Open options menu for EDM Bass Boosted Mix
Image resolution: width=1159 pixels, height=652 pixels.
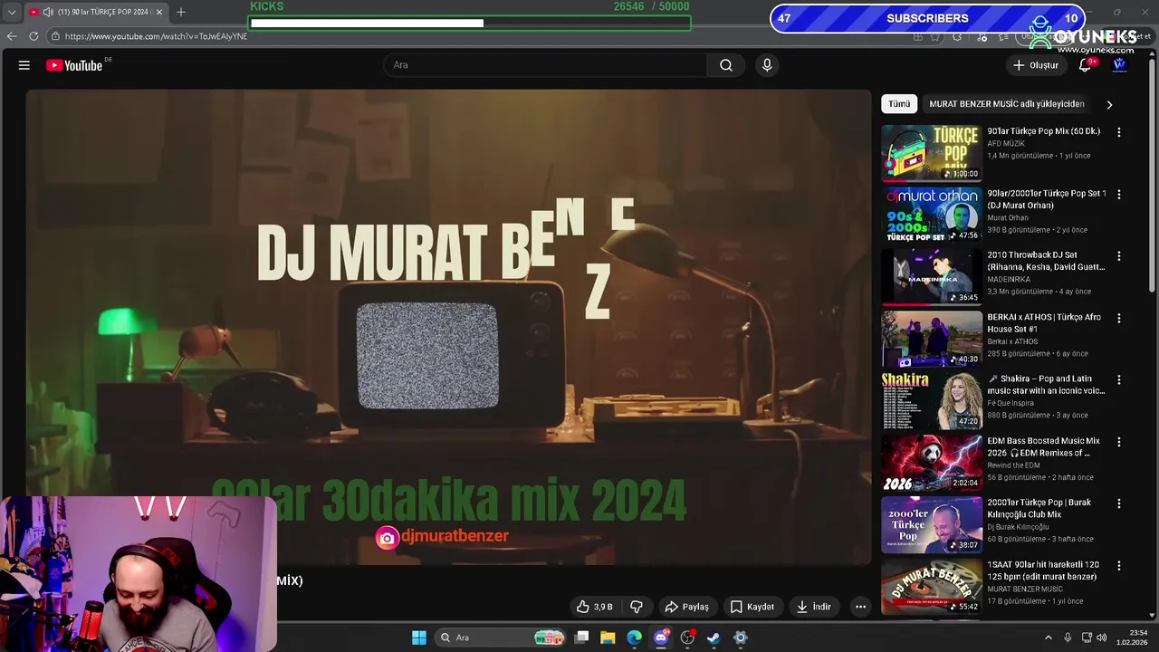1119,442
